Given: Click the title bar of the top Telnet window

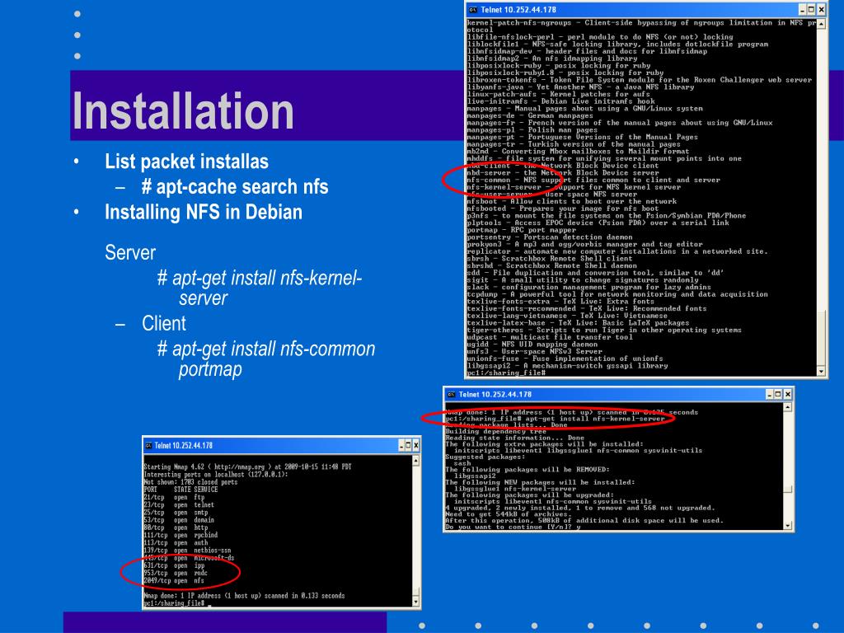Looking at the screenshot, I should 646,10.
